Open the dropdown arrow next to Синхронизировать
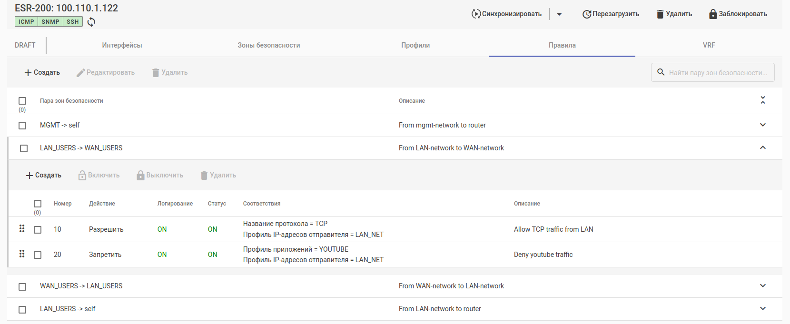This screenshot has height=324, width=790. (559, 14)
